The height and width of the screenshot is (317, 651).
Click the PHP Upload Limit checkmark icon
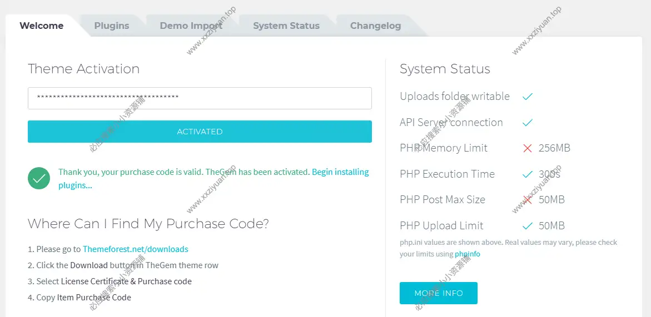tap(528, 226)
